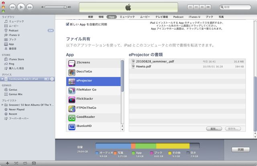Toggle repeat playback
The image size is (257, 166).
point(25,163)
